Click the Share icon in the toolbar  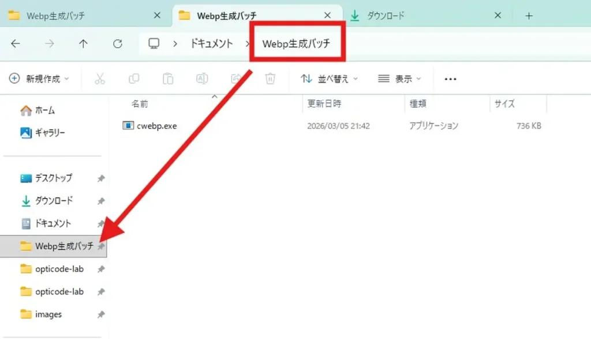pyautogui.click(x=235, y=78)
